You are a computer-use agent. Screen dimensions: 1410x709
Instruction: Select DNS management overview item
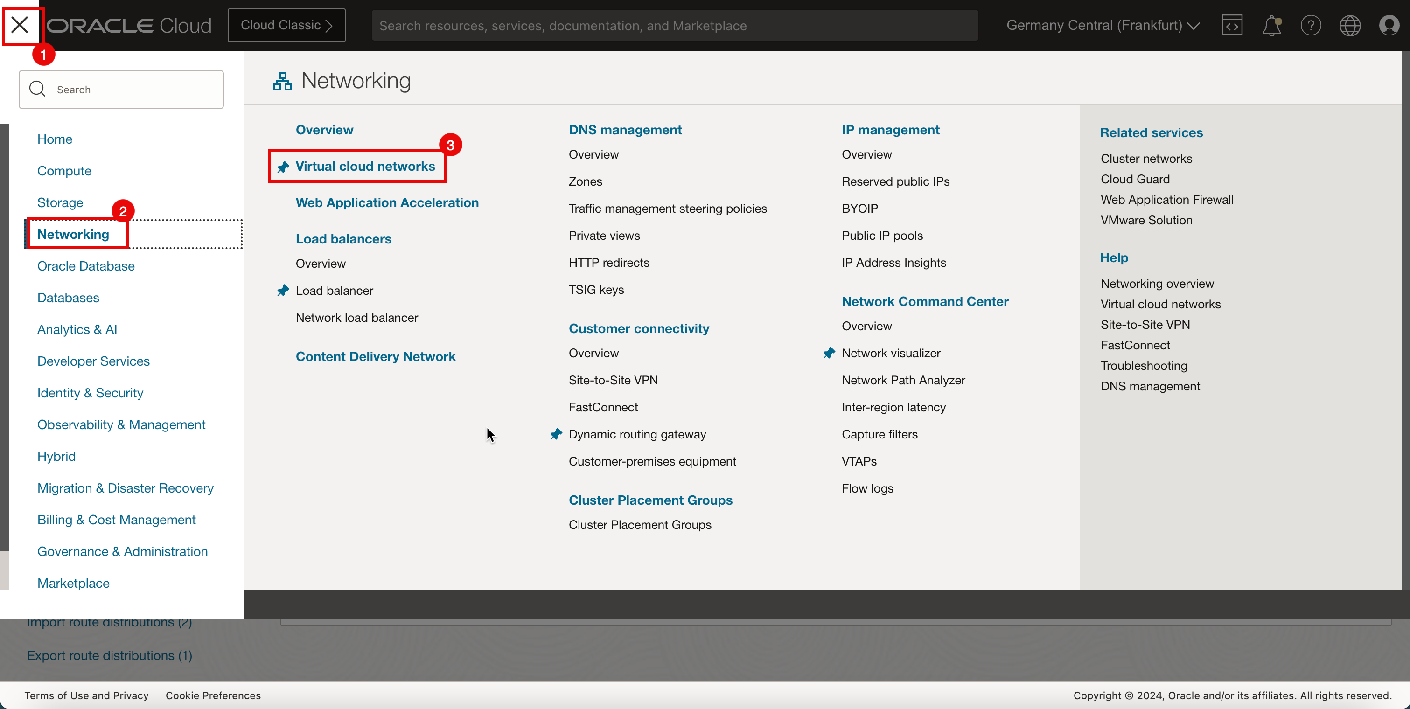(593, 154)
